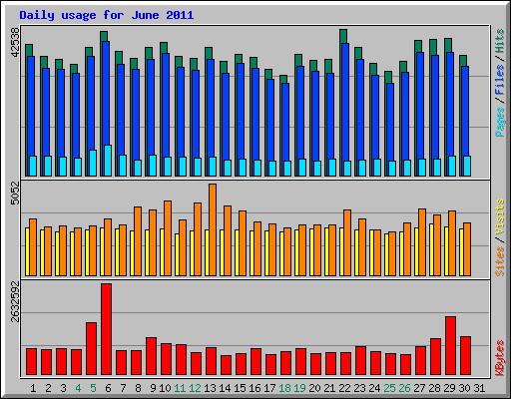Click day label 2 on x-axis

point(48,388)
